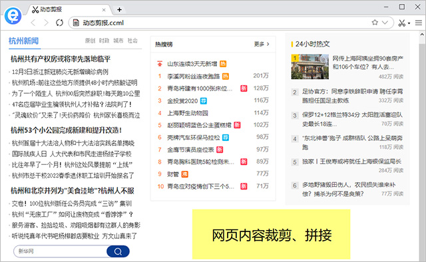The image size is (426, 262).
Task: Click new badge beside 青岛将建有1000张床位
Action: 244,88
